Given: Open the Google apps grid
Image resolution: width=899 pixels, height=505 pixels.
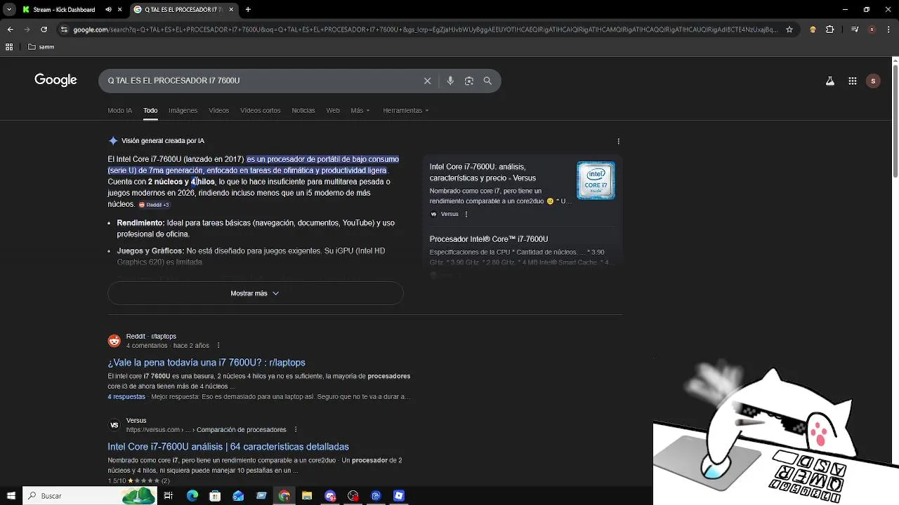Looking at the screenshot, I should (852, 81).
